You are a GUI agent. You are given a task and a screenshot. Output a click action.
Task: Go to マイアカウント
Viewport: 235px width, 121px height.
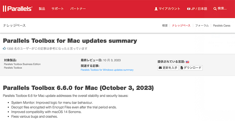tap(167, 9)
